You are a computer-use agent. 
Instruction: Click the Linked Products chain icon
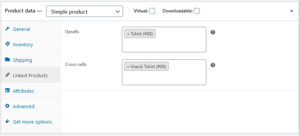7,75
